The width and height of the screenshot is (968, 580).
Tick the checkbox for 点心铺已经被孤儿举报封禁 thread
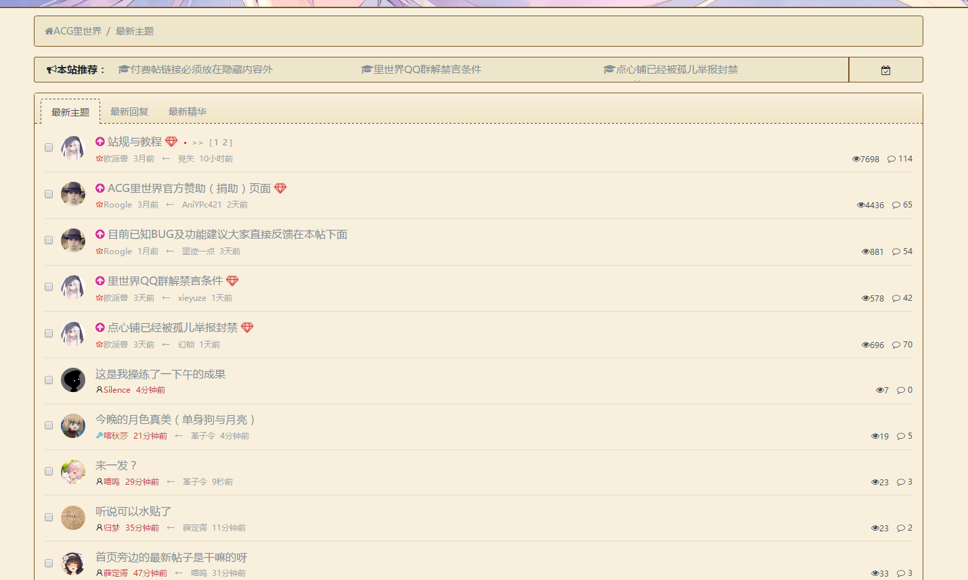(49, 333)
